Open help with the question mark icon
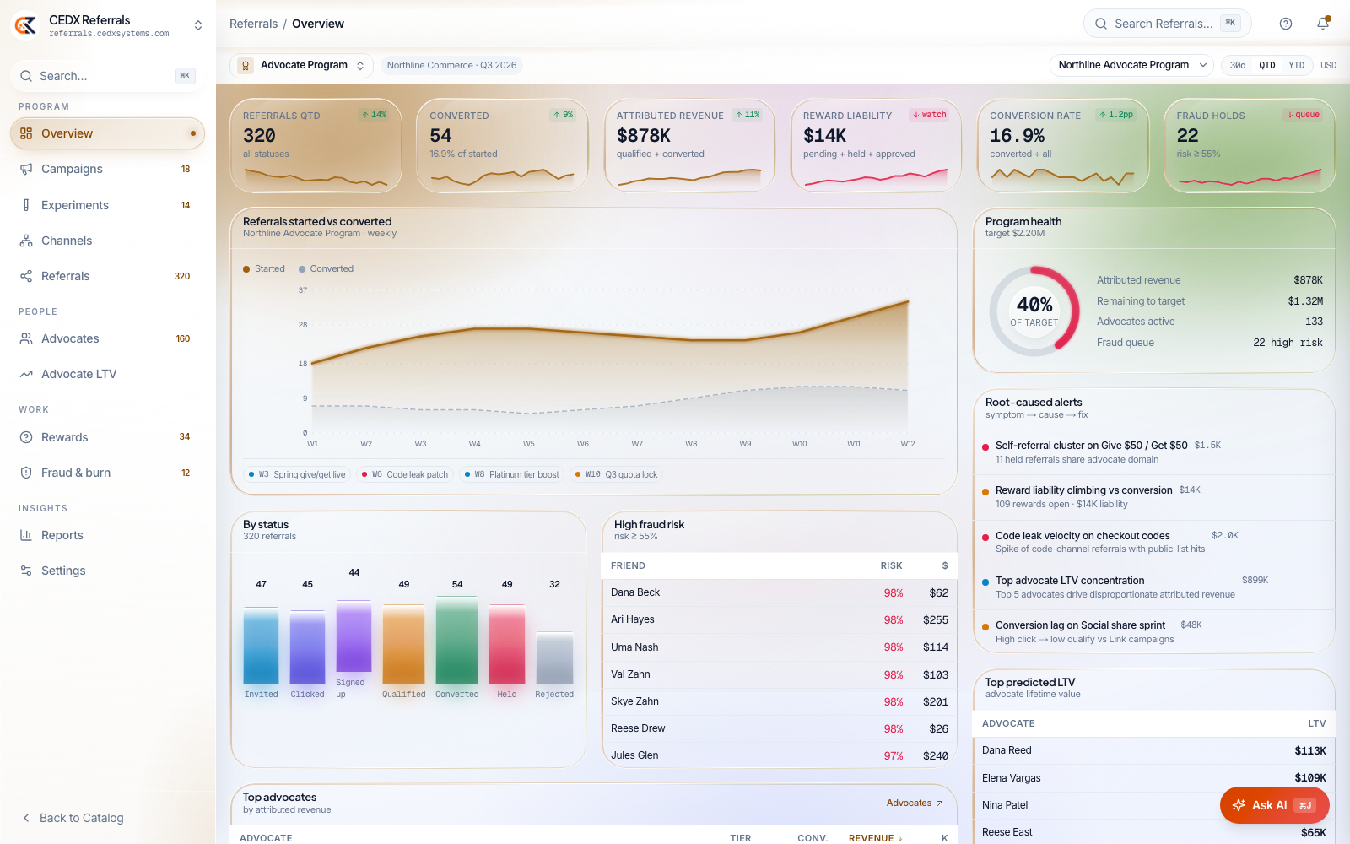Viewport: 1350px width, 844px height. (1286, 24)
